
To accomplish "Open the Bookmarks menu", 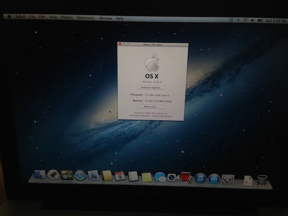I will pos(86,17).
